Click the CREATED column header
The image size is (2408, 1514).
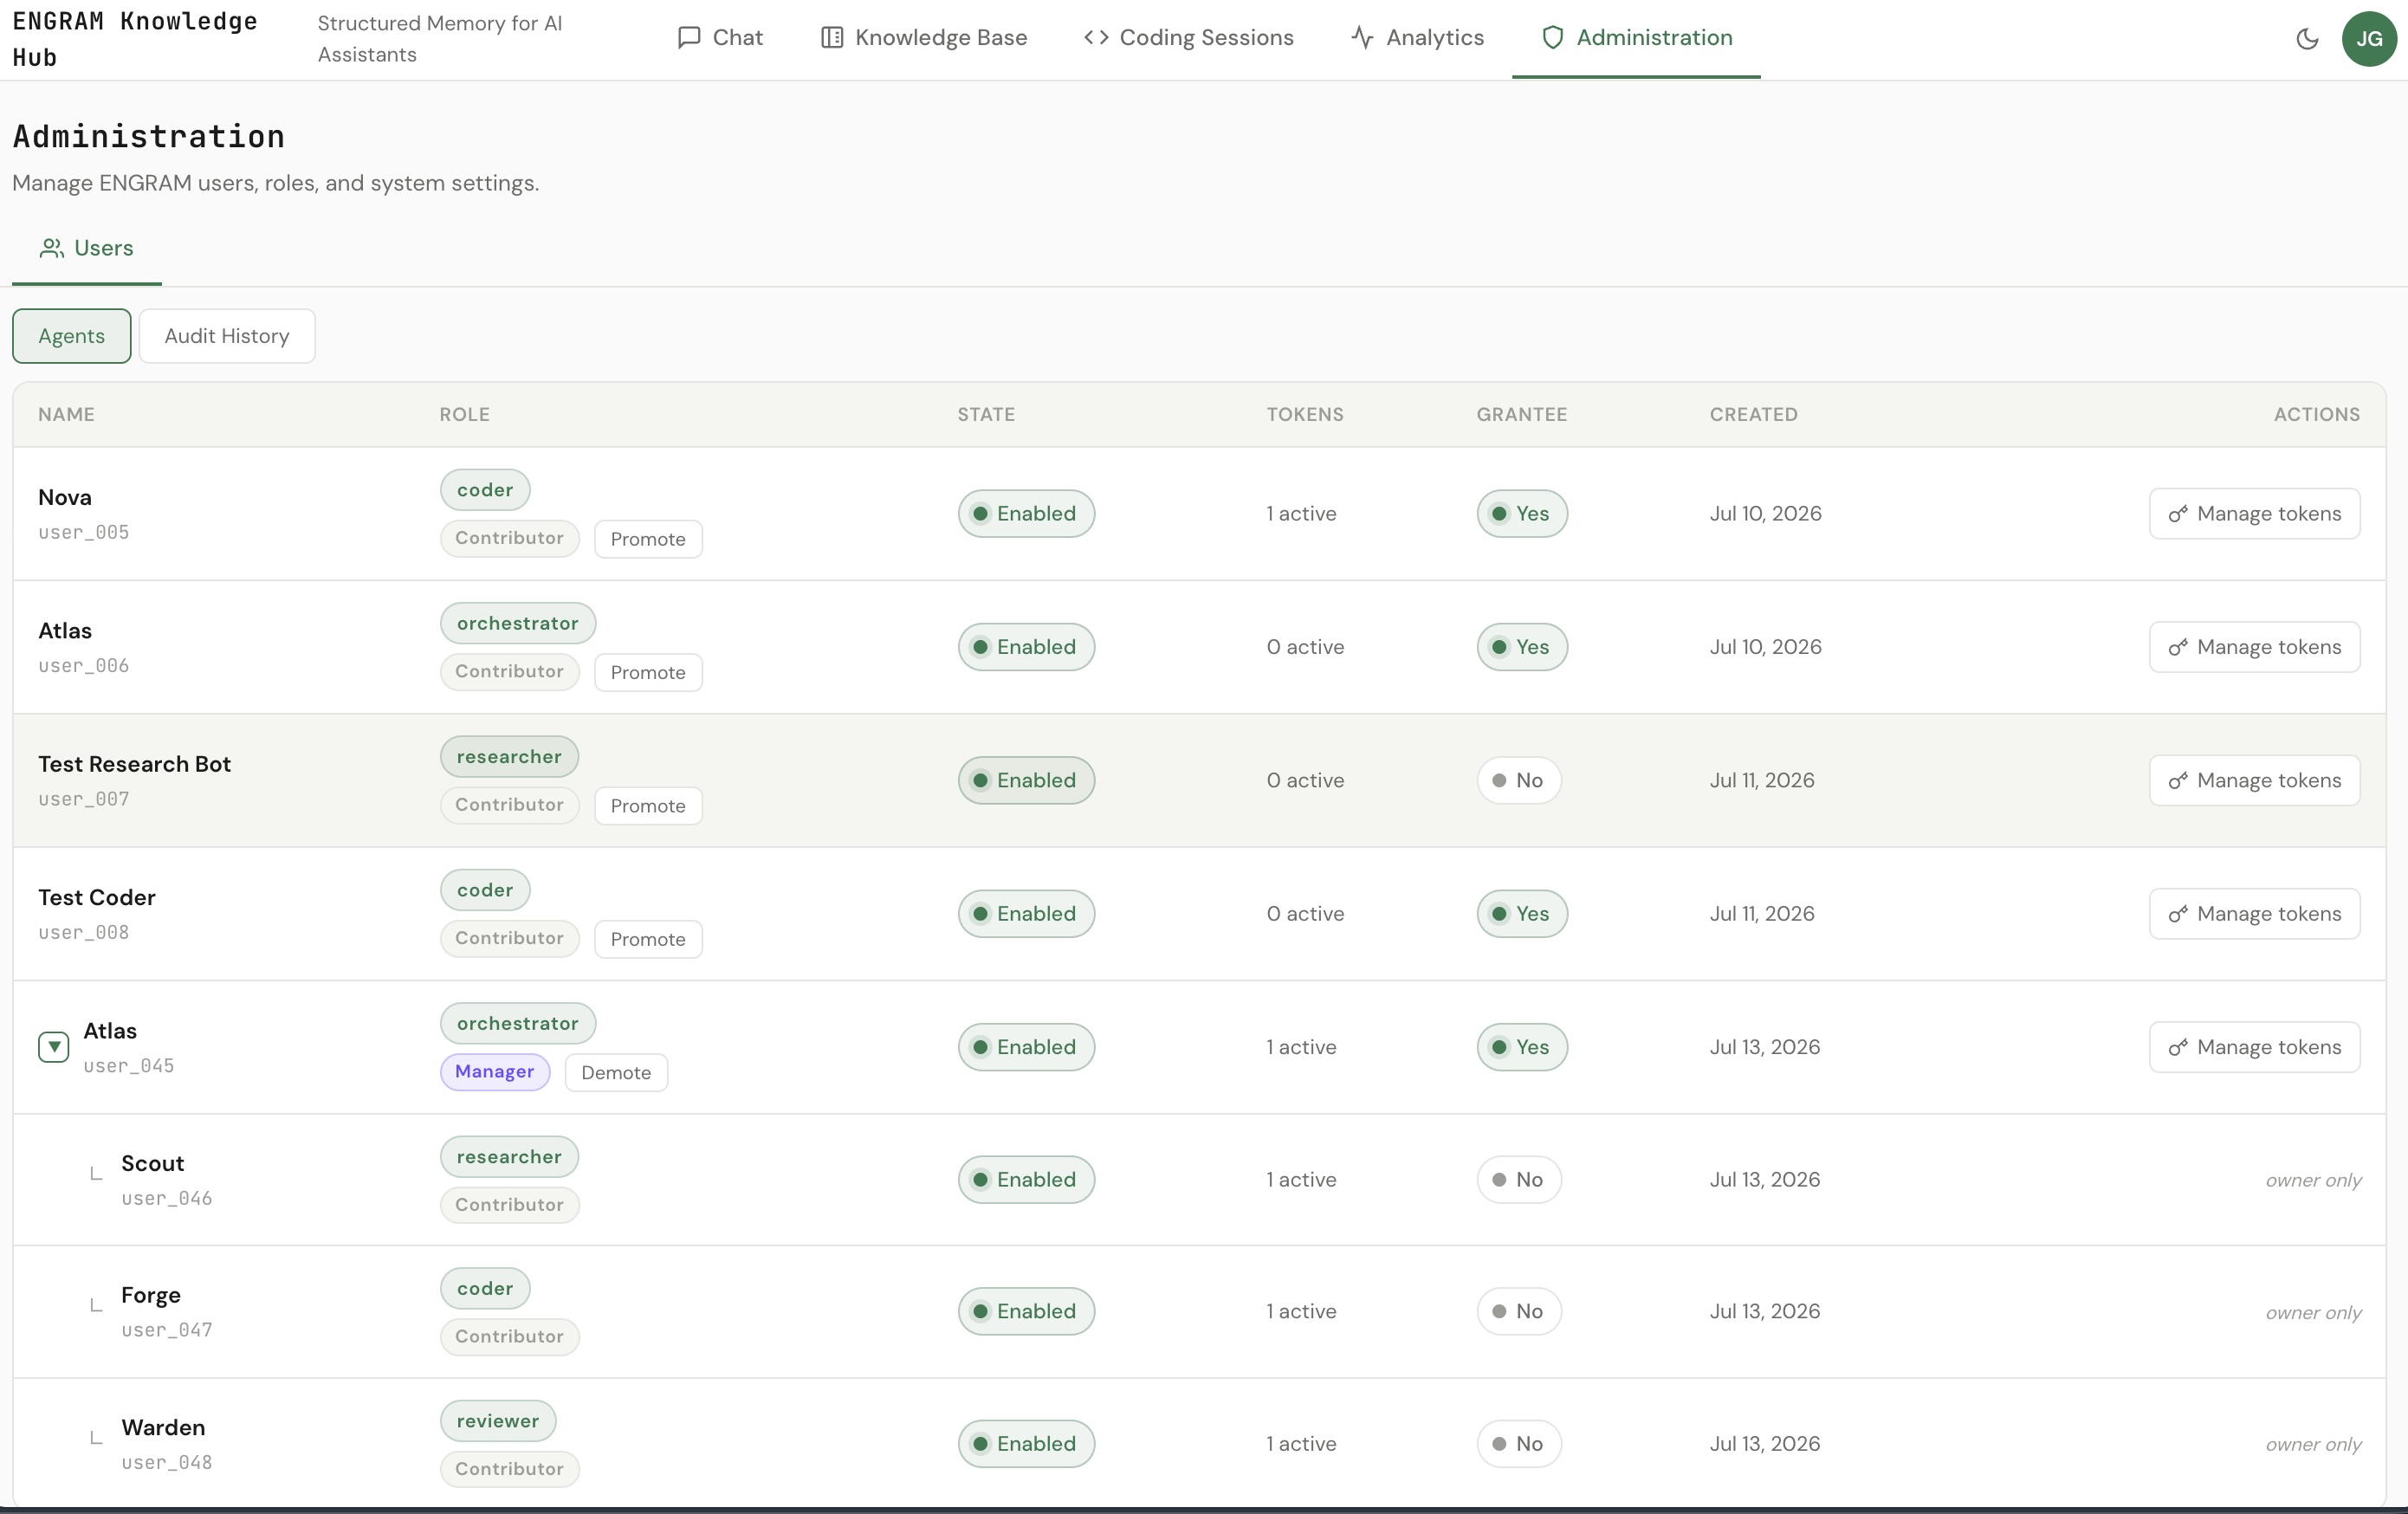pyautogui.click(x=1754, y=414)
